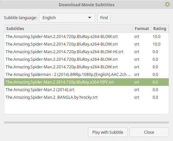Select the BRRip.1080p English AAC subtitle

click(x=86, y=75)
